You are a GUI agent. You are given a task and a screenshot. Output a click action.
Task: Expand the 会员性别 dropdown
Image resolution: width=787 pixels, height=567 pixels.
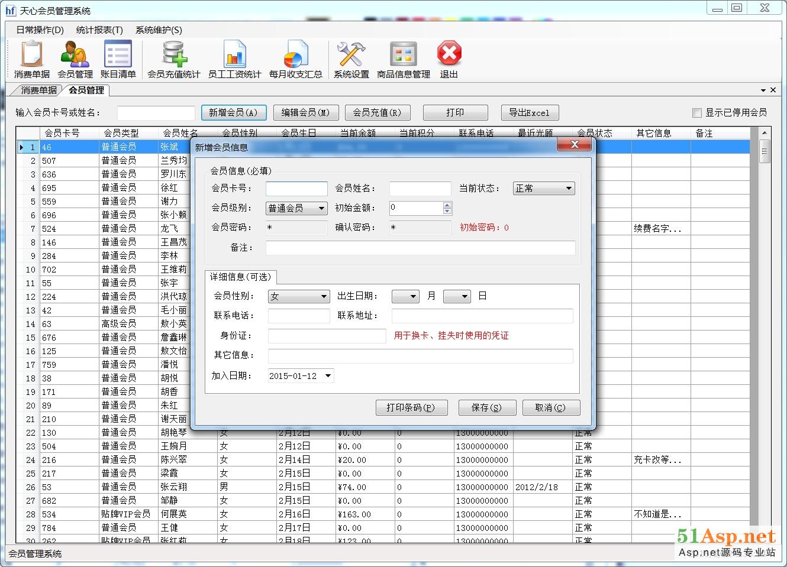(324, 297)
